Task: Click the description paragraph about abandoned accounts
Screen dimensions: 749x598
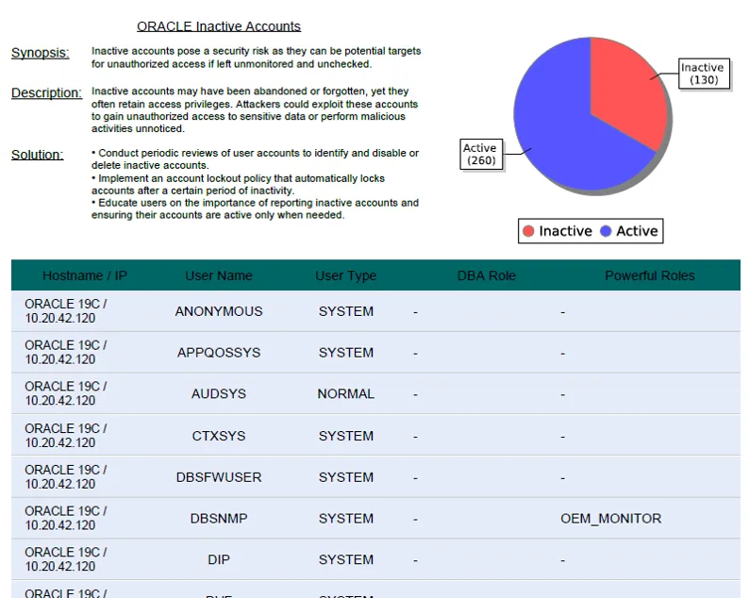Action: pyautogui.click(x=255, y=109)
